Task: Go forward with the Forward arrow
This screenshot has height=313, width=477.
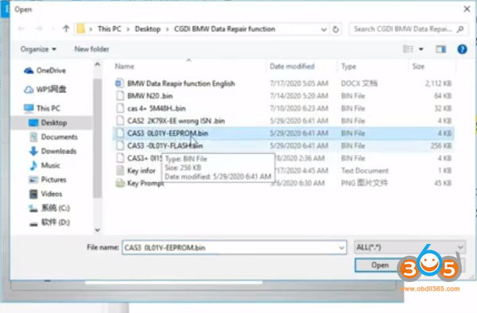Action: pyautogui.click(x=39, y=29)
